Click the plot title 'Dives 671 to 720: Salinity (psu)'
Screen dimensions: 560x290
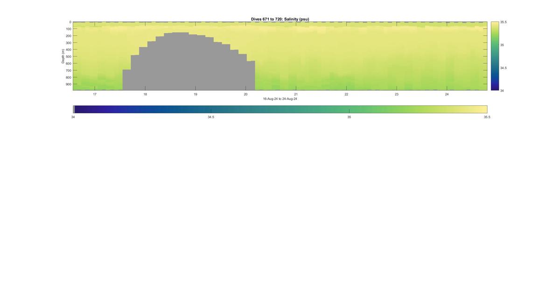click(280, 19)
